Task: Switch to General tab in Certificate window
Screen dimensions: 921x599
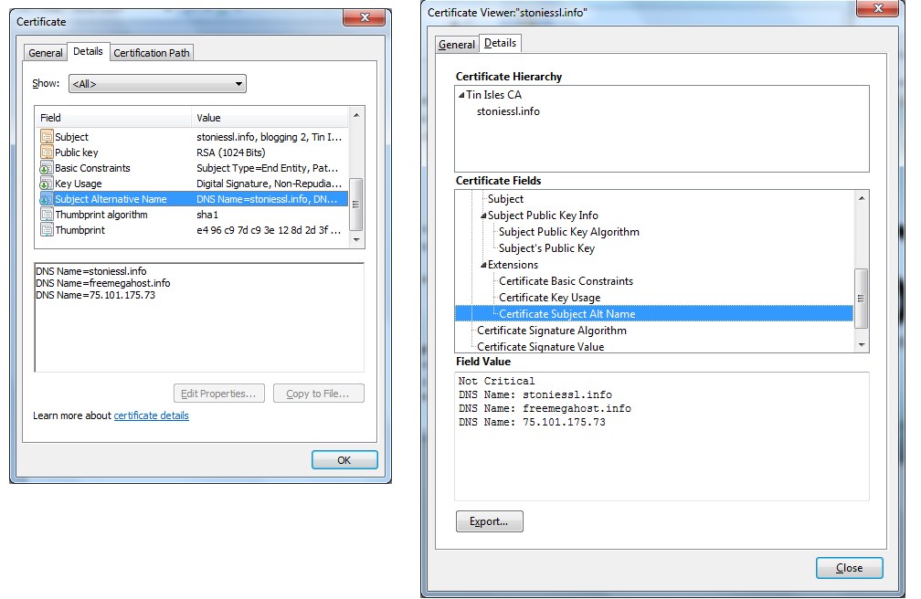Action: (46, 53)
